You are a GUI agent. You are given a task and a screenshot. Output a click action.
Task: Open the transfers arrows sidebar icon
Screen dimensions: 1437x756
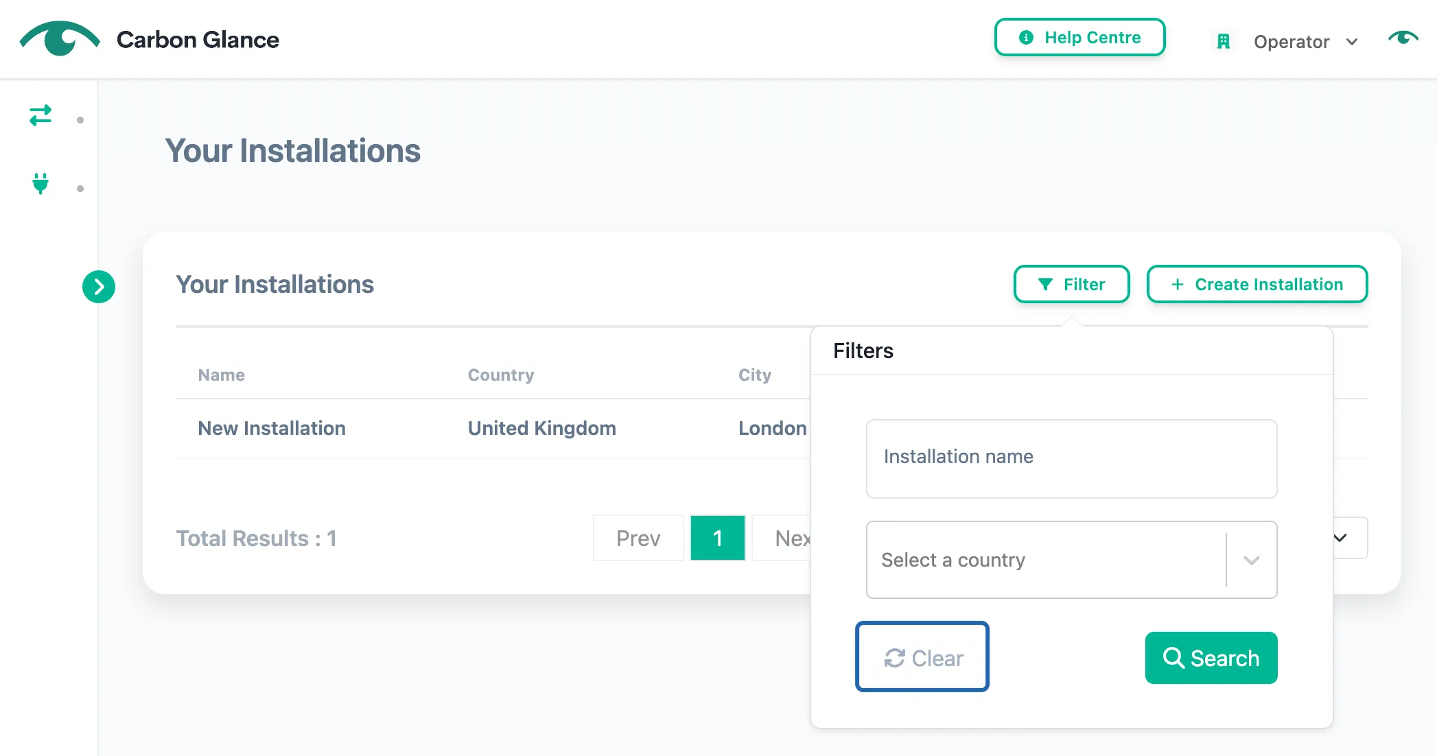coord(40,115)
